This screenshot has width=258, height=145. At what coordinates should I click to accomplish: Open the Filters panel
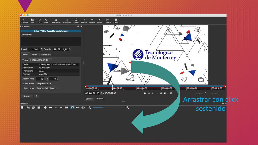pos(100,21)
